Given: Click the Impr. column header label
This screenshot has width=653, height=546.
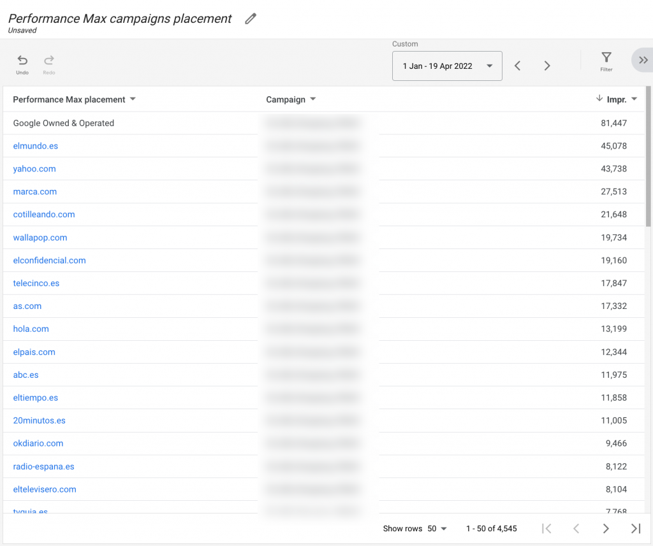Looking at the screenshot, I should pyautogui.click(x=617, y=99).
